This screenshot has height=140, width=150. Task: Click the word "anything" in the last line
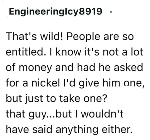pyautogui.click(x=77, y=129)
